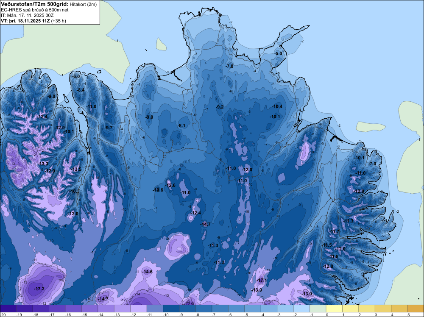Click the -17.1 temperature label

tap(262, 281)
